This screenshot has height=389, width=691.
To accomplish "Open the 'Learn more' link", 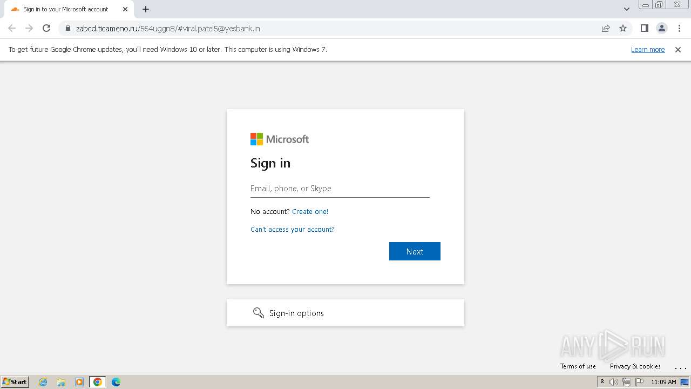I will [648, 49].
